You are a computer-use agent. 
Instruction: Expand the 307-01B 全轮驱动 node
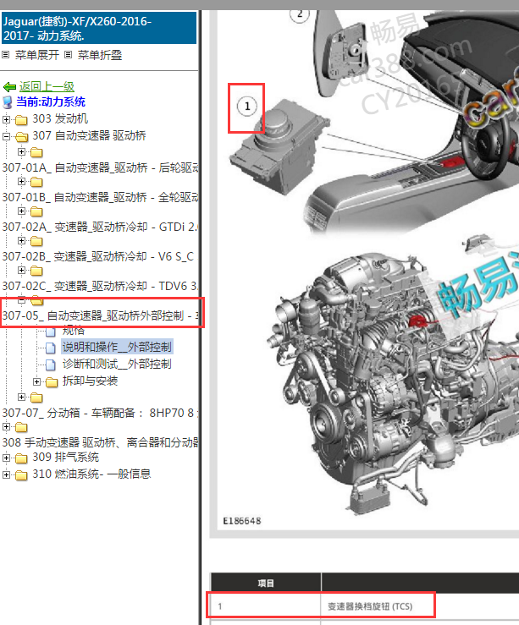[x=21, y=181]
